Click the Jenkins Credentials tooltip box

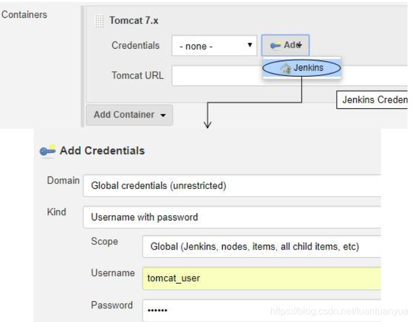click(372, 100)
